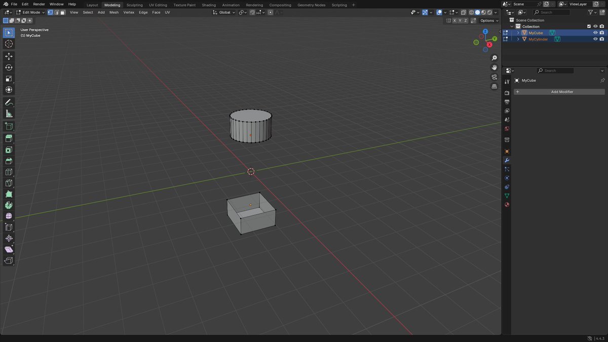608x342 pixels.
Task: Open the Options dropdown
Action: pyautogui.click(x=489, y=21)
